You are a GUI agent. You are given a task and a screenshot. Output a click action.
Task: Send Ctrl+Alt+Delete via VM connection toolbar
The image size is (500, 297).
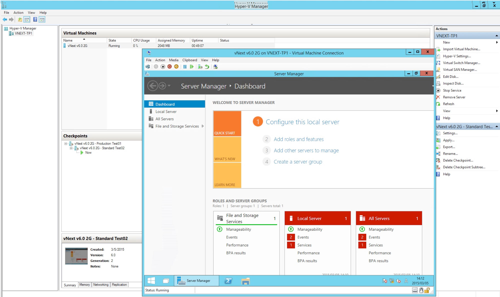tap(148, 67)
